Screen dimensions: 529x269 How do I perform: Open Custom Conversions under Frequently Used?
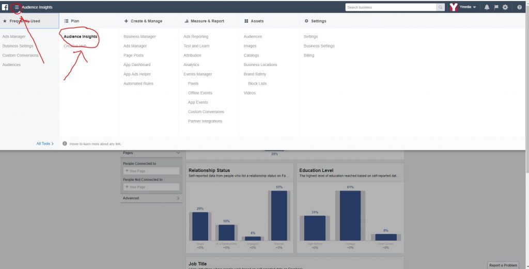coord(20,55)
